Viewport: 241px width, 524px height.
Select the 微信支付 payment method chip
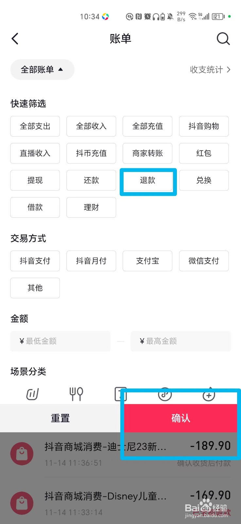tap(204, 261)
